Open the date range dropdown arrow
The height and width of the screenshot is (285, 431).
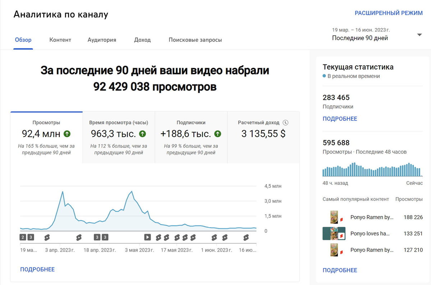pos(419,35)
